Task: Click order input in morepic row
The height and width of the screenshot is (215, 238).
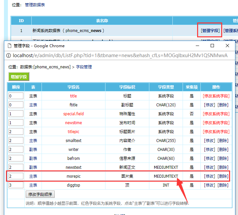Action: (16, 176)
